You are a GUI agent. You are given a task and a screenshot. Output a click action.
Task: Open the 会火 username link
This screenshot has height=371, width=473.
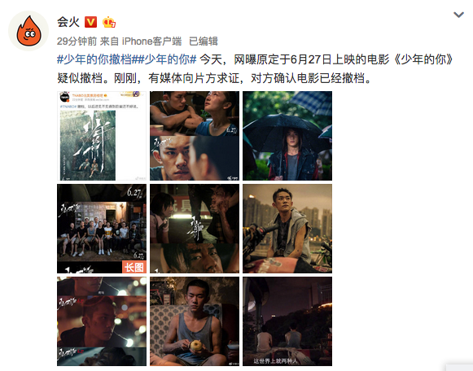coord(68,22)
